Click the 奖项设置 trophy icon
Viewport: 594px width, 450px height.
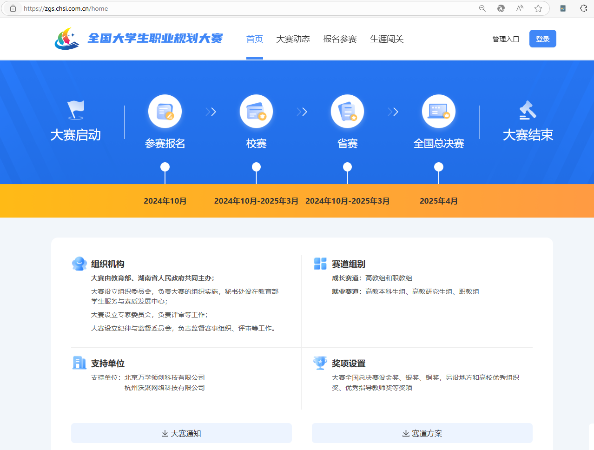[320, 363]
